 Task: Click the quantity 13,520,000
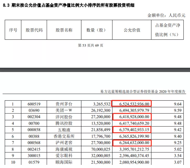(101, 123)
